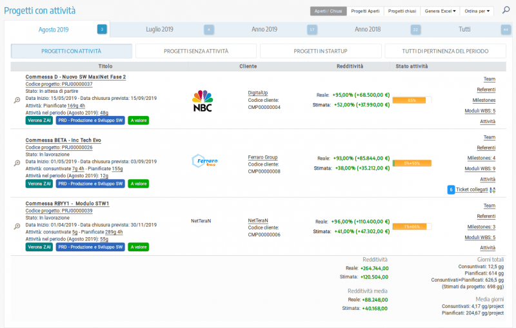Click the Stato attività column header
Image resolution: width=516 pixels, height=328 pixels.
[412, 66]
